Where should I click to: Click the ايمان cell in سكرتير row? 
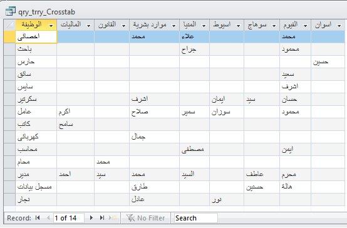coord(227,99)
